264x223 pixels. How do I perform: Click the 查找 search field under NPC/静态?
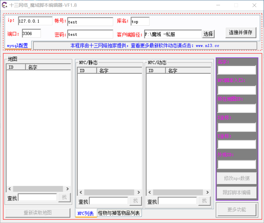(x=109, y=201)
